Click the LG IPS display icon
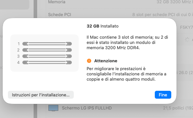This screenshot has width=193, height=118. 53,108
